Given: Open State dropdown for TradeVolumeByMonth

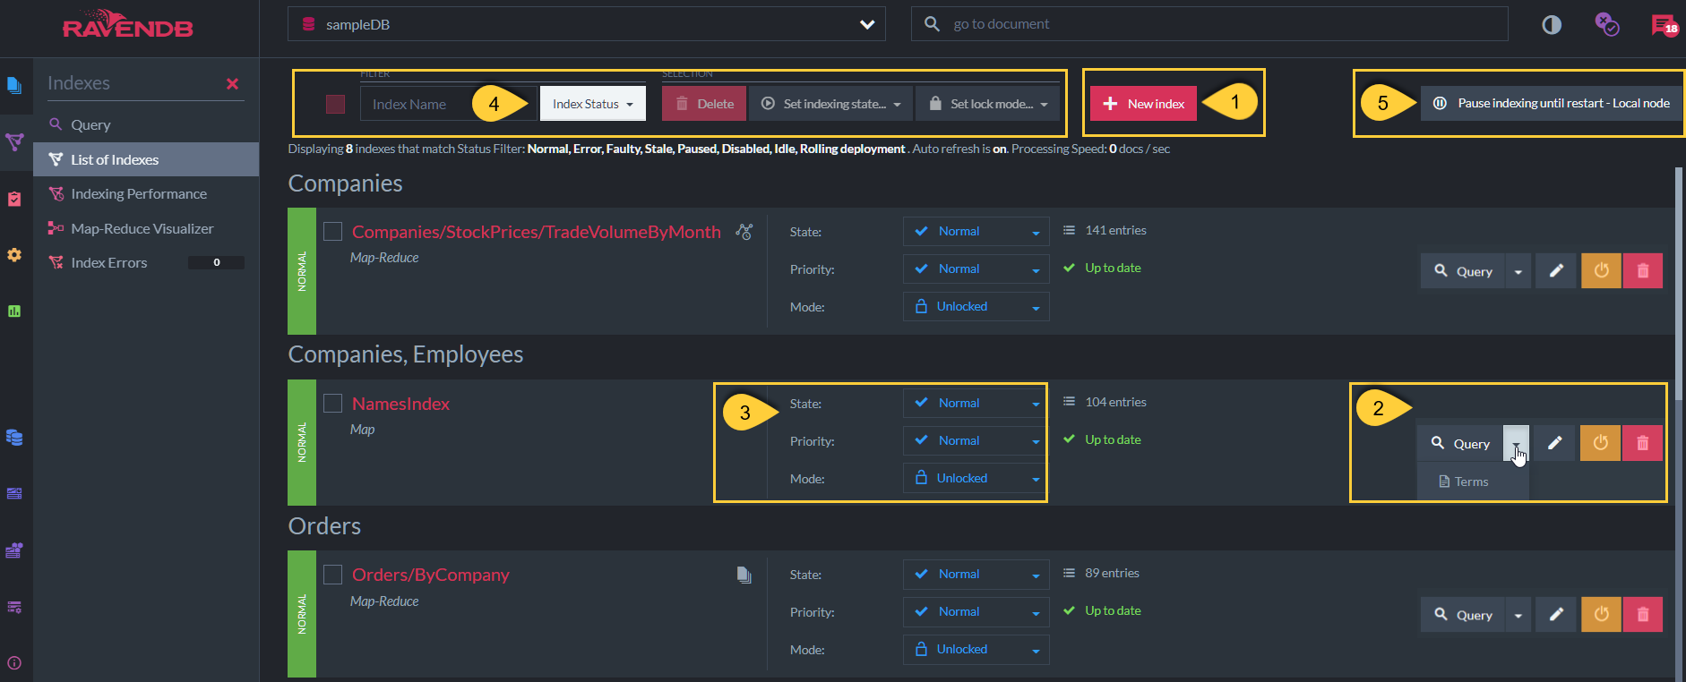Looking at the screenshot, I should coord(976,231).
